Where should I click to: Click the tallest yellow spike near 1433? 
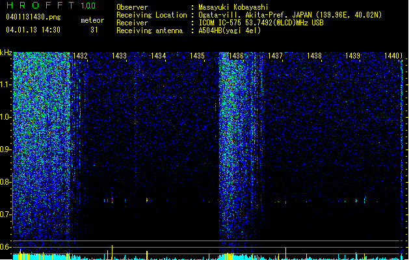point(112,252)
